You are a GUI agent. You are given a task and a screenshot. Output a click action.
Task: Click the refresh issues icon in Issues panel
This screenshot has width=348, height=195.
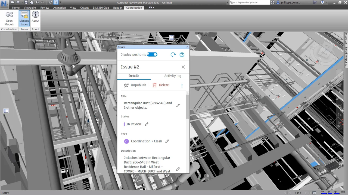[173, 54]
